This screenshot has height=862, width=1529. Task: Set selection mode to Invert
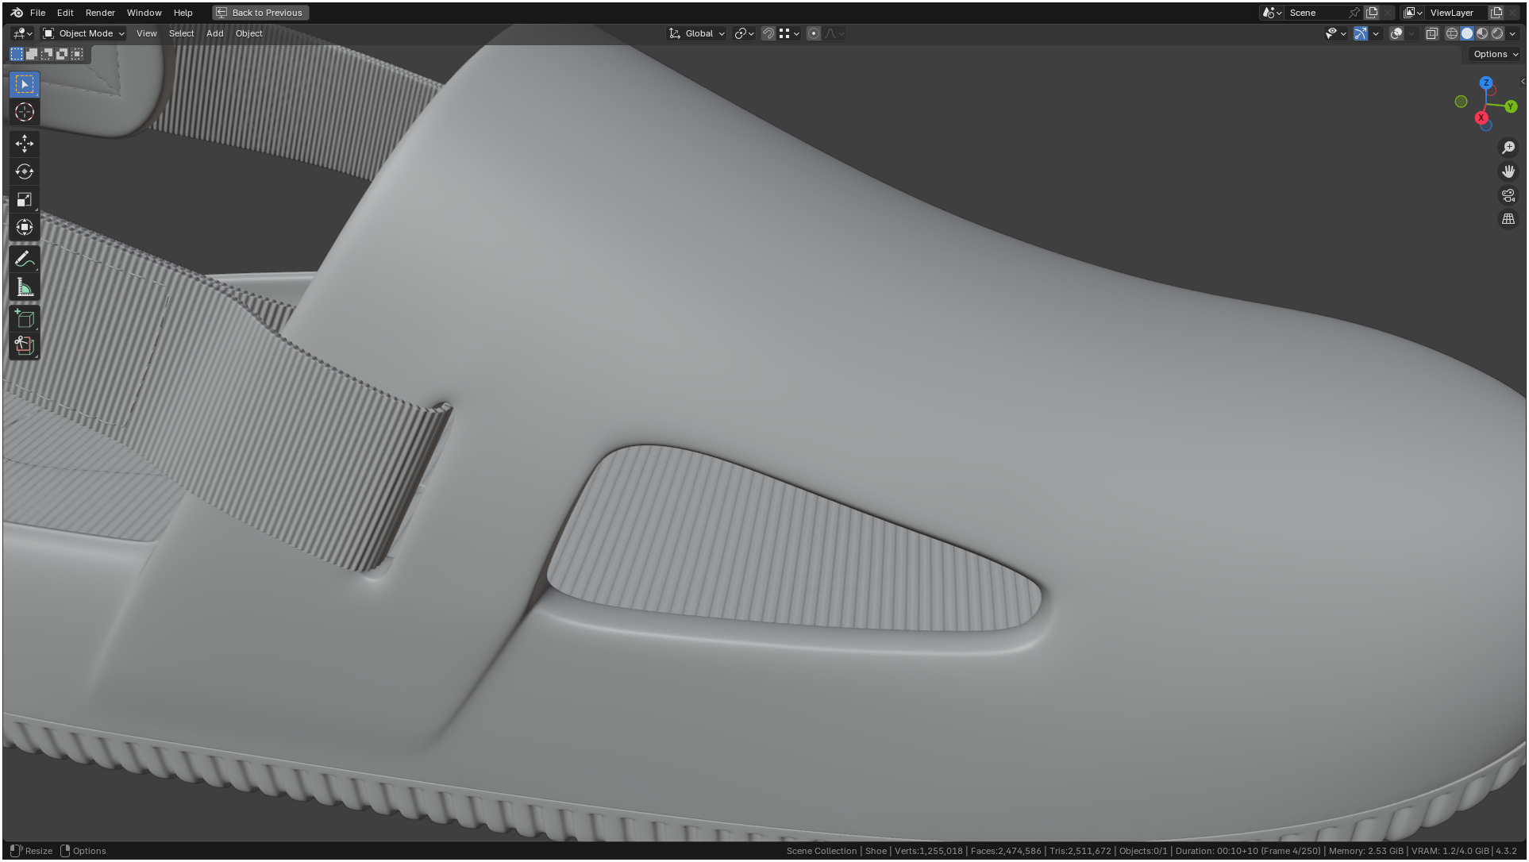click(62, 54)
